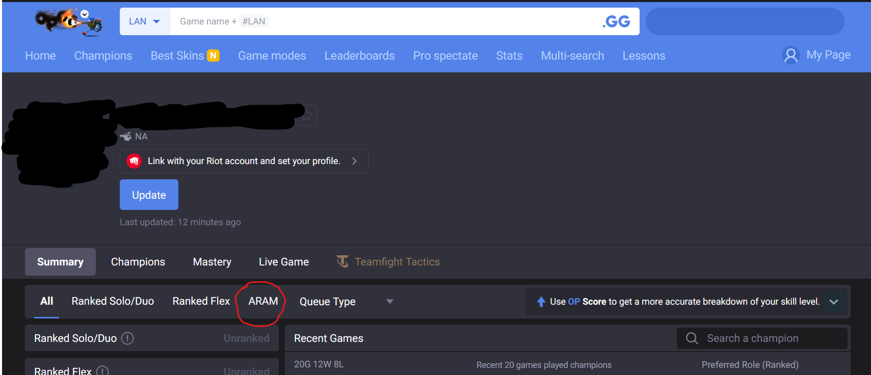Click the Riot Games red fist icon
The image size is (871, 375).
tap(134, 161)
